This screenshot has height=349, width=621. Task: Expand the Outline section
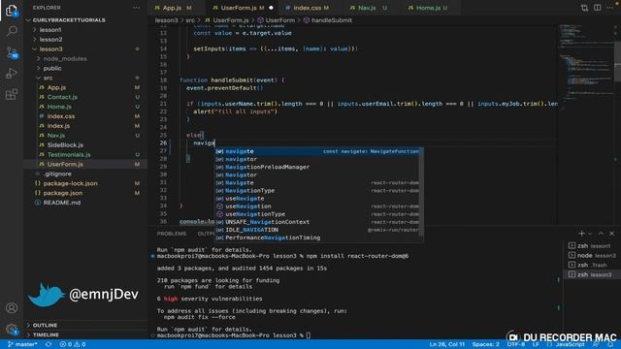pos(45,325)
